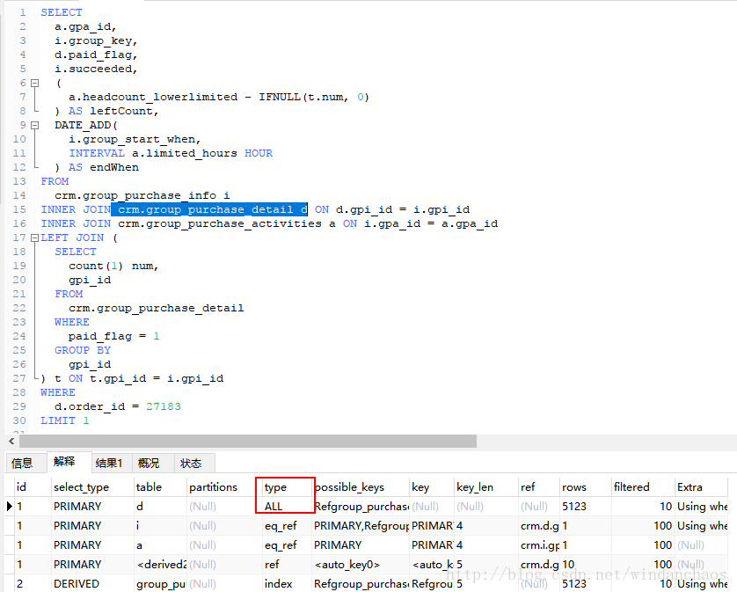
Task: Click the type column header
Action: click(276, 486)
